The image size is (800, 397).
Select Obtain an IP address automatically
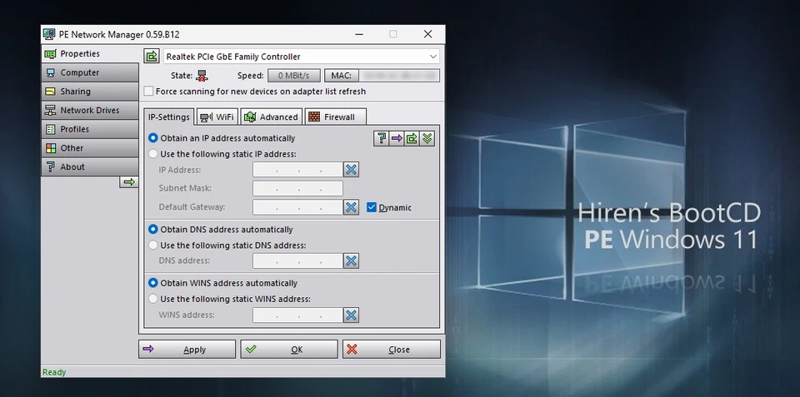click(152, 138)
